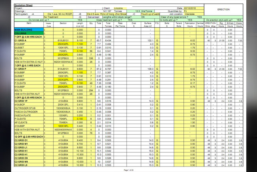The width and height of the screenshot is (257, 172).
Task: Click the 'C2 GRID M1' row label
Action: click(29, 144)
